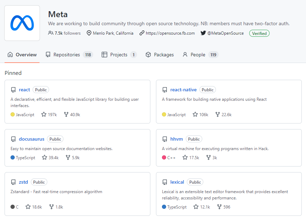Viewport: 306px width, 219px height.
Task: Visit the @MetaOpenSource Twitter link
Action: pos(225,33)
